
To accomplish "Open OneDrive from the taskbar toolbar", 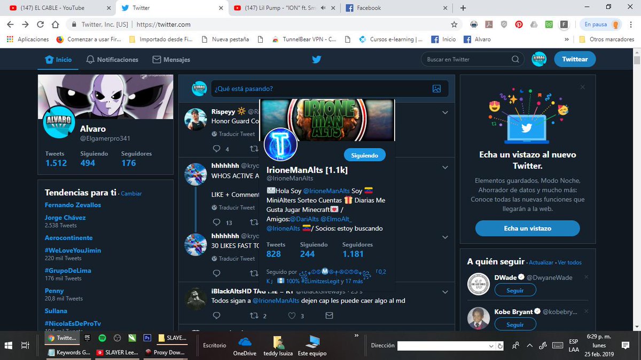I will (x=245, y=346).
